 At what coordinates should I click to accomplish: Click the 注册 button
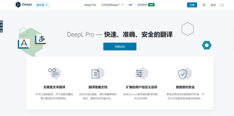click(x=192, y=5)
